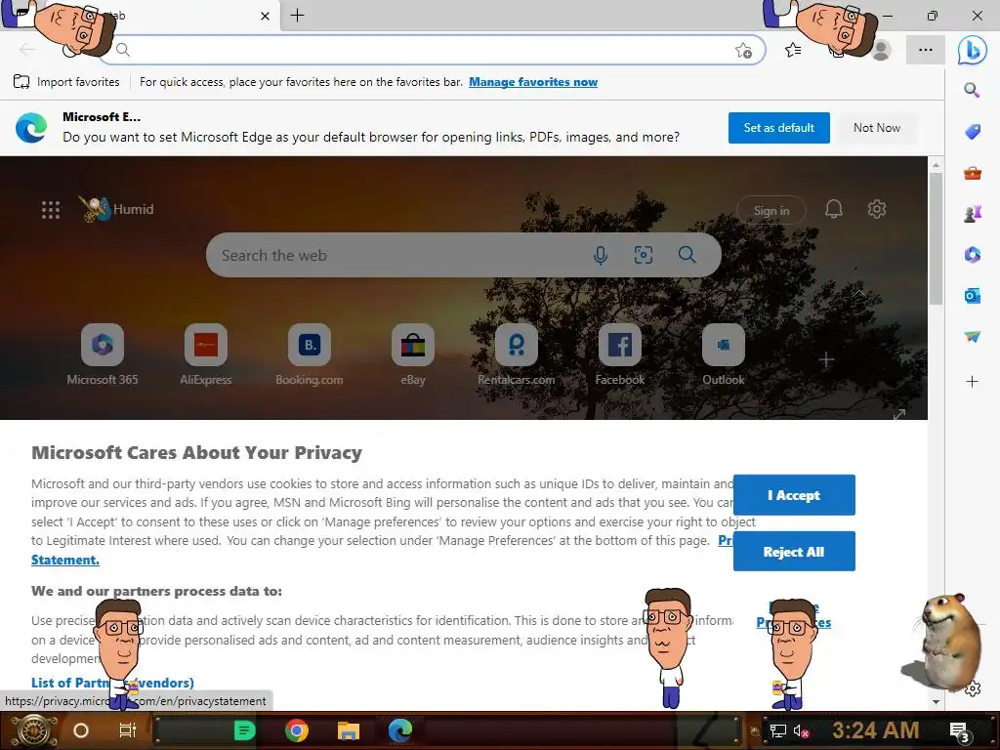The height and width of the screenshot is (750, 1000).
Task: Open Cortana circle on taskbar
Action: 81,730
